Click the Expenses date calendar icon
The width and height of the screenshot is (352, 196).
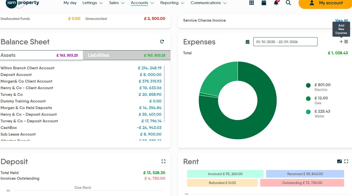coord(247,42)
